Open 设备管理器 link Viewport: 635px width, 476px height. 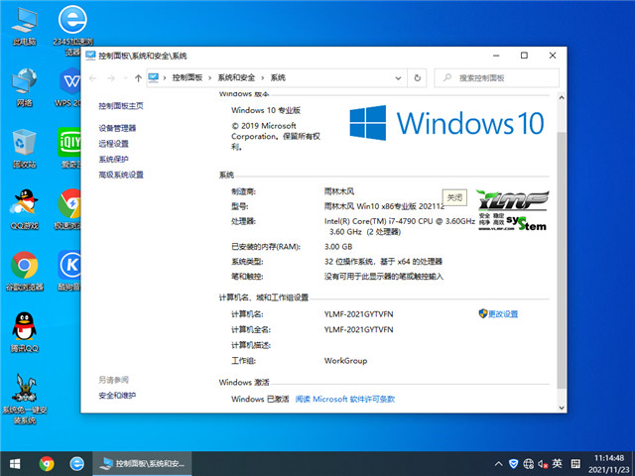[117, 128]
